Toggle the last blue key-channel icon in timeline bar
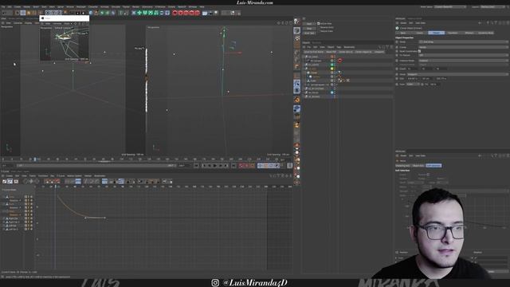510x287 pixels. 277,166
